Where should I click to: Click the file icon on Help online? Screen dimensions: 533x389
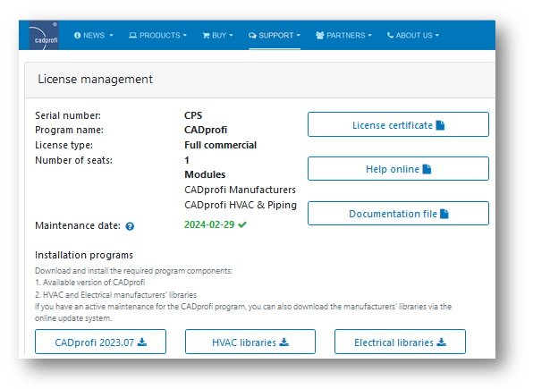427,169
